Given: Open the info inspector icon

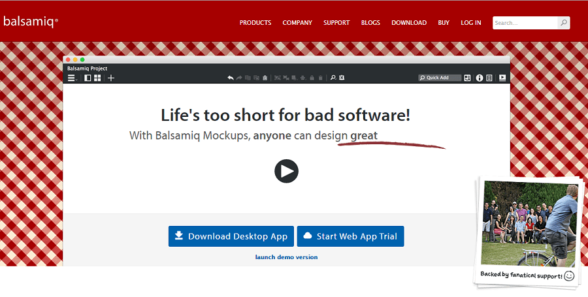Looking at the screenshot, I should click(x=480, y=78).
